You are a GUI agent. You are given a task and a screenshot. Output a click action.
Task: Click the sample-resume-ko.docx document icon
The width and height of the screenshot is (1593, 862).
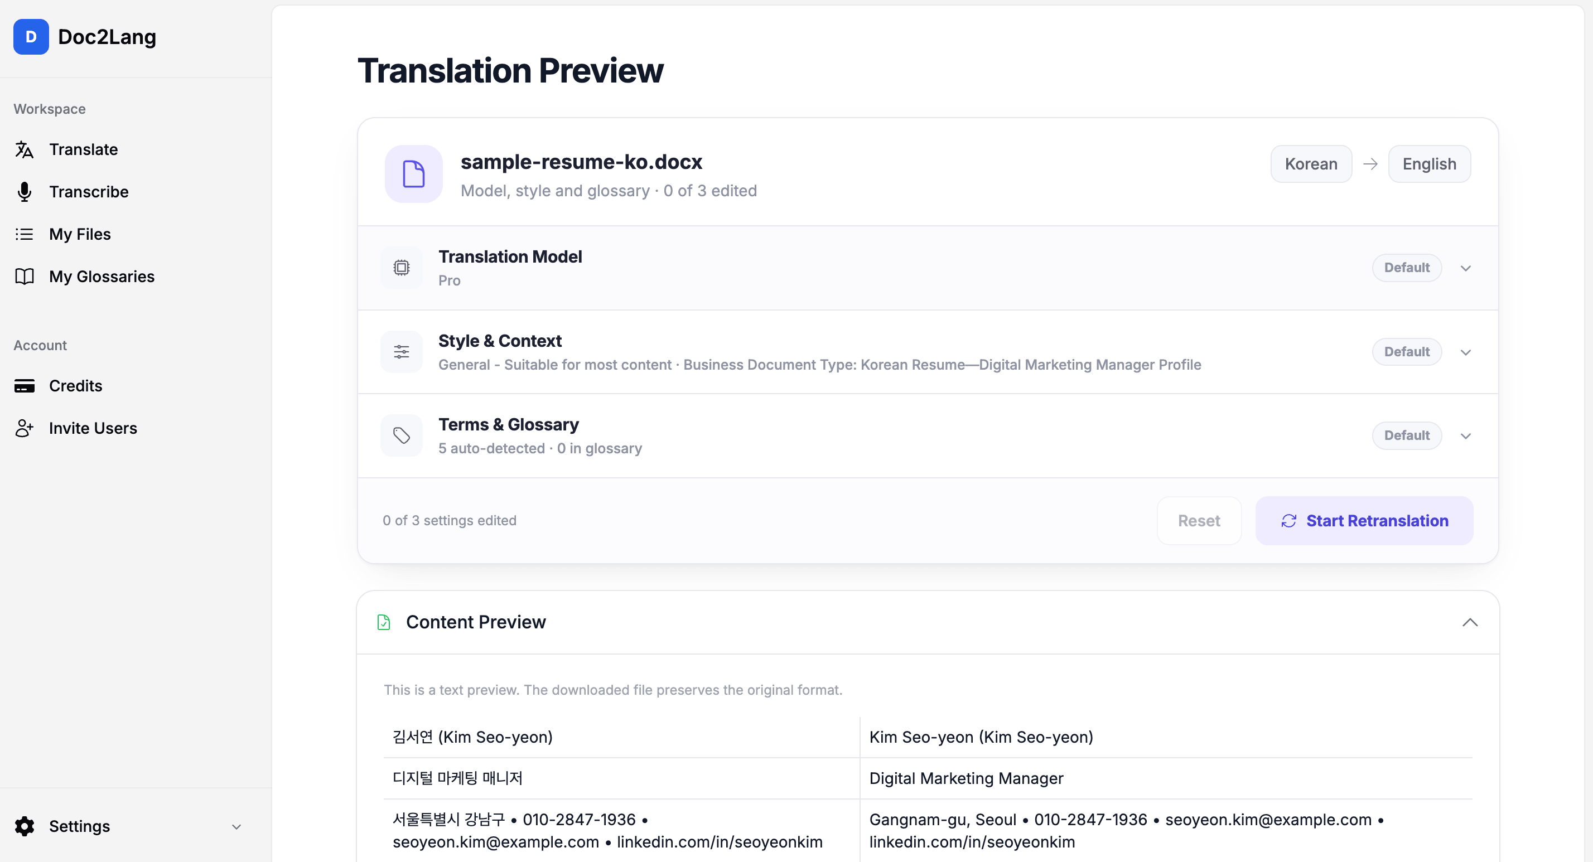pos(414,174)
